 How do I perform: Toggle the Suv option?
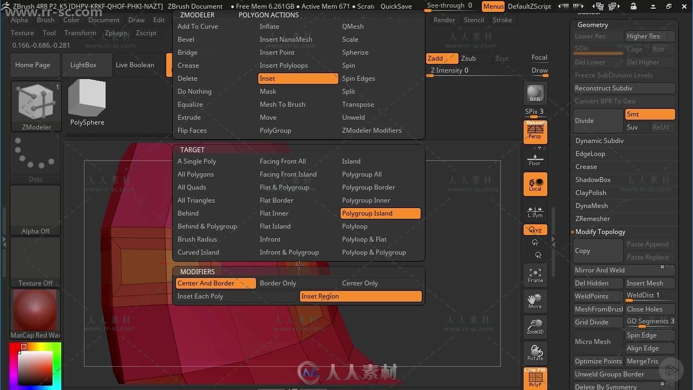(637, 127)
